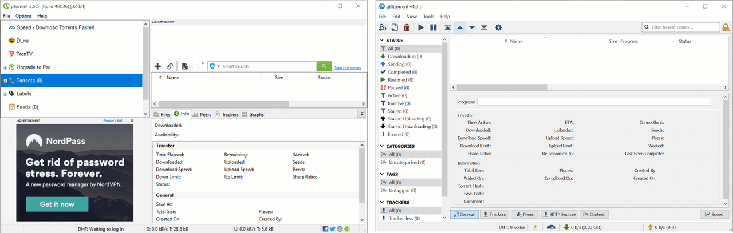Click the Twitter icon in µTorrent status bar
The width and height of the screenshot is (733, 233).
332,229
